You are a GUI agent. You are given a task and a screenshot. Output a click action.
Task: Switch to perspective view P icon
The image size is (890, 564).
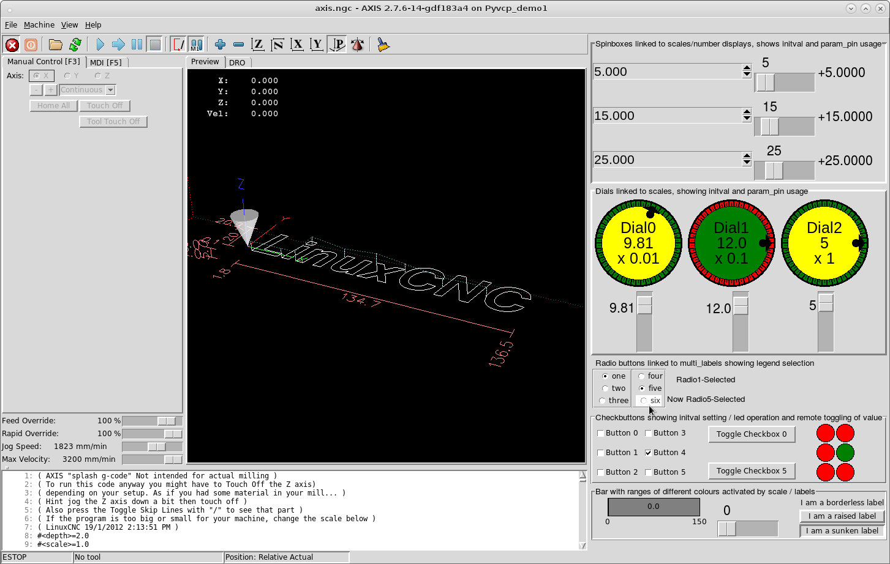point(337,45)
